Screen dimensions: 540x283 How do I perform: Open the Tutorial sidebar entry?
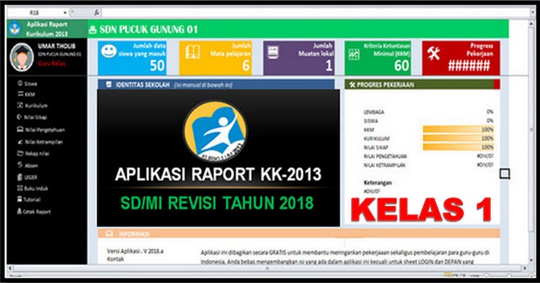pyautogui.click(x=29, y=199)
